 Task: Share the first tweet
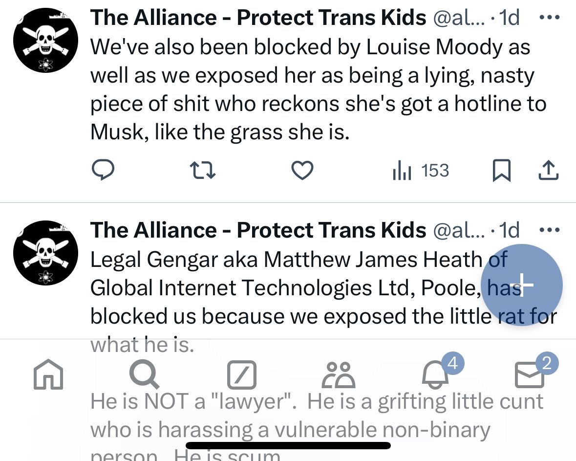(548, 171)
